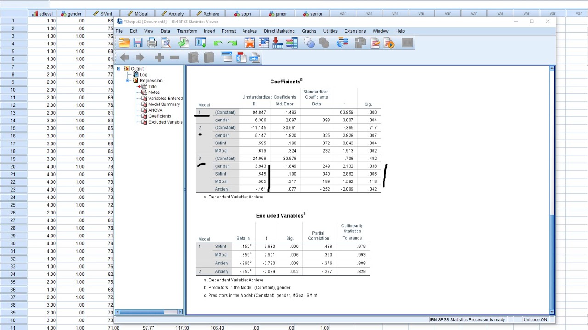Click the Insert Text icon
This screenshot has height=330, width=588.
[x=255, y=57]
